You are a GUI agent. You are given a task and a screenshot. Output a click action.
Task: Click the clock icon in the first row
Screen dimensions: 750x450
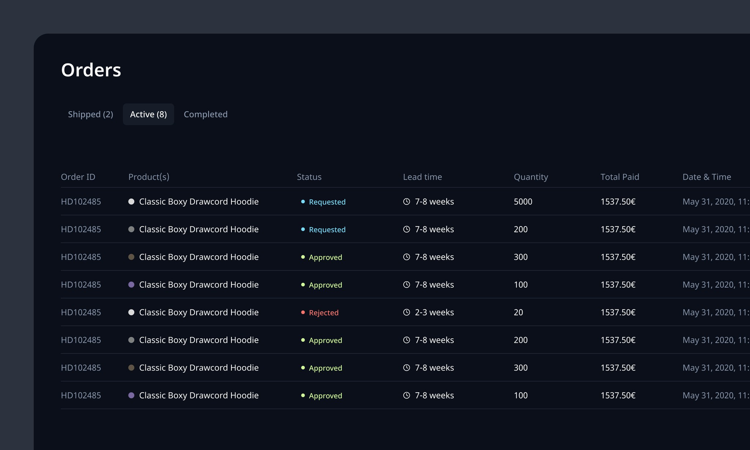(406, 202)
